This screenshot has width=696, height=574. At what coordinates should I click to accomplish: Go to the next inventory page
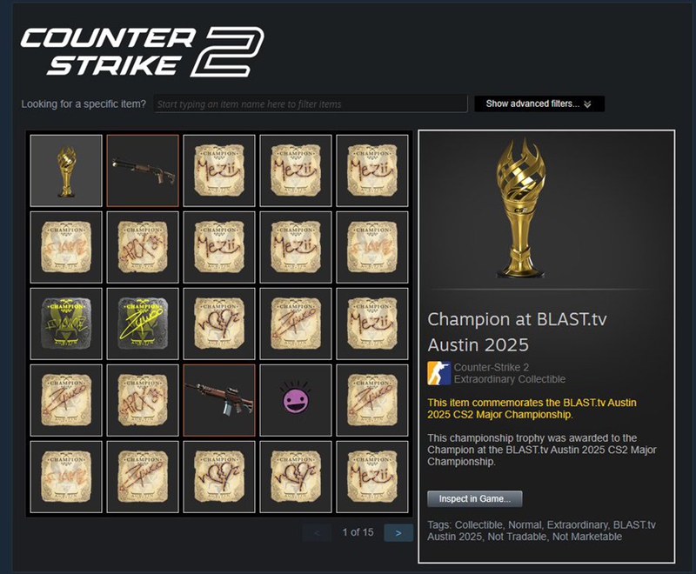398,533
